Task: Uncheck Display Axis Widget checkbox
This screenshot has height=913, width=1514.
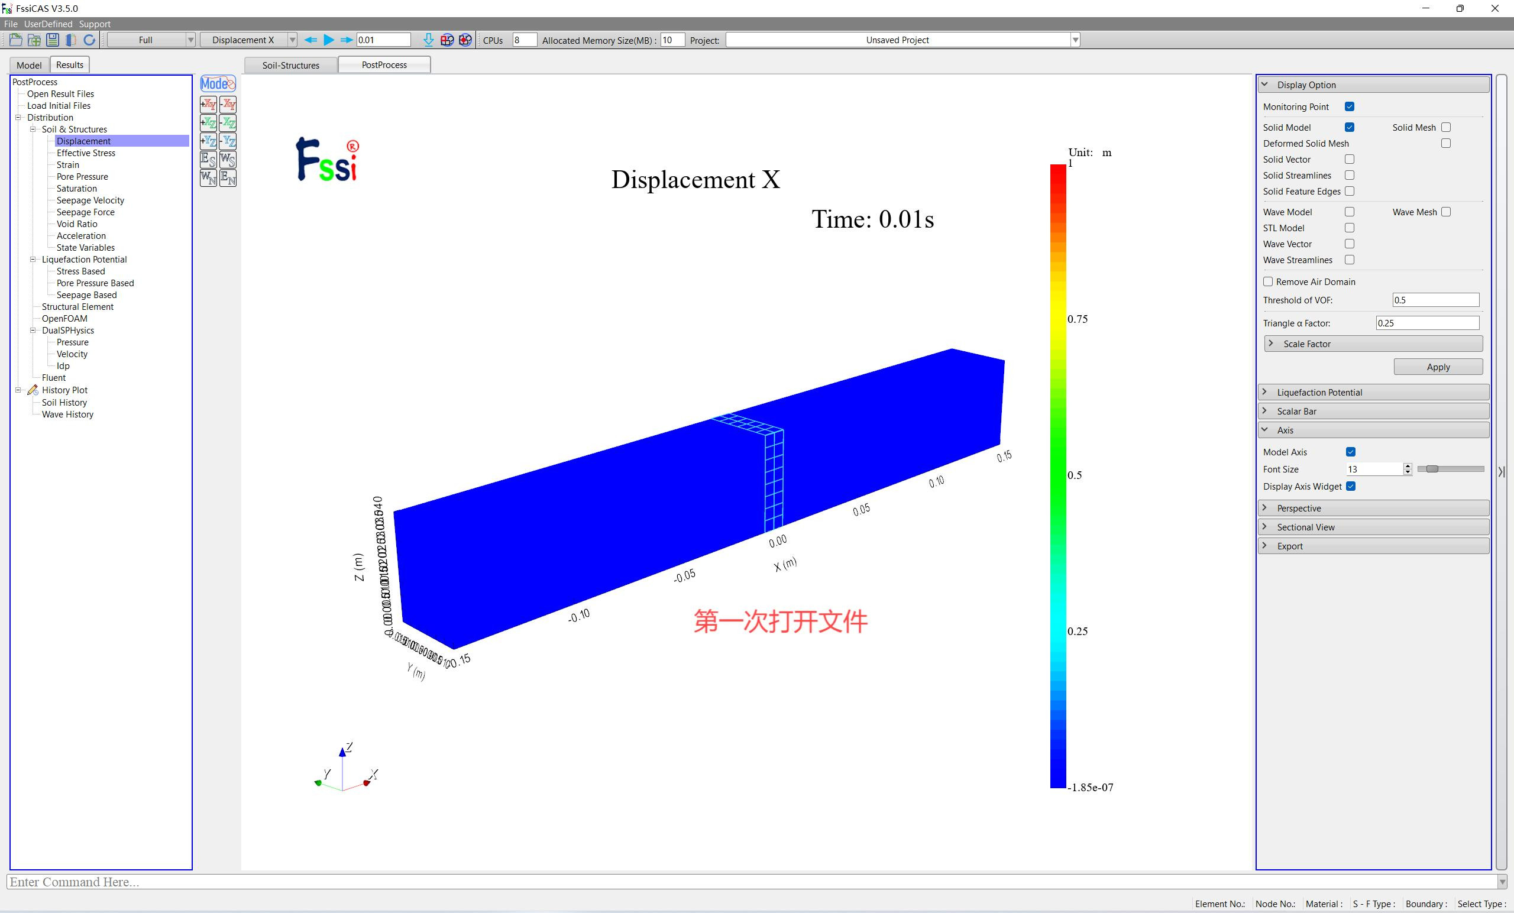Action: (x=1351, y=487)
